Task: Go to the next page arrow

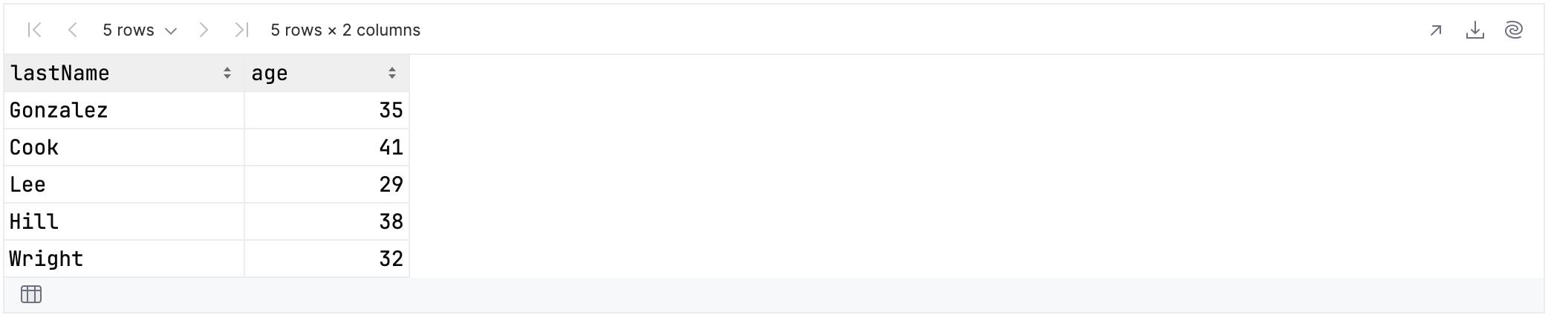Action: click(204, 30)
